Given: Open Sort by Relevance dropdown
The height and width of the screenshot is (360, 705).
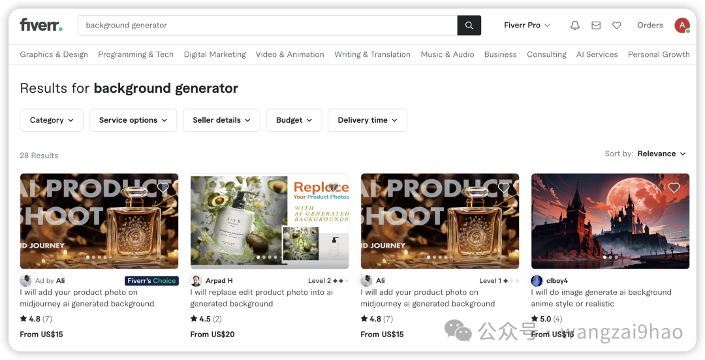Looking at the screenshot, I should [661, 154].
